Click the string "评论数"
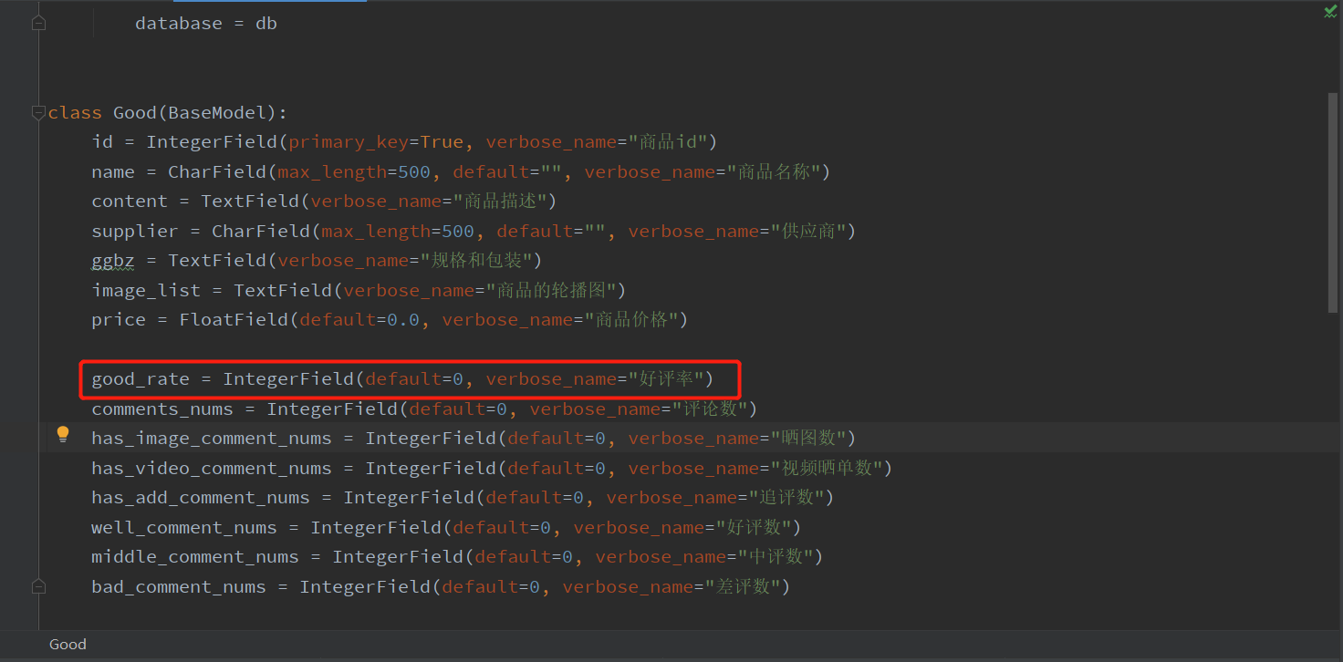Screen dimensions: 1343x662 point(710,409)
